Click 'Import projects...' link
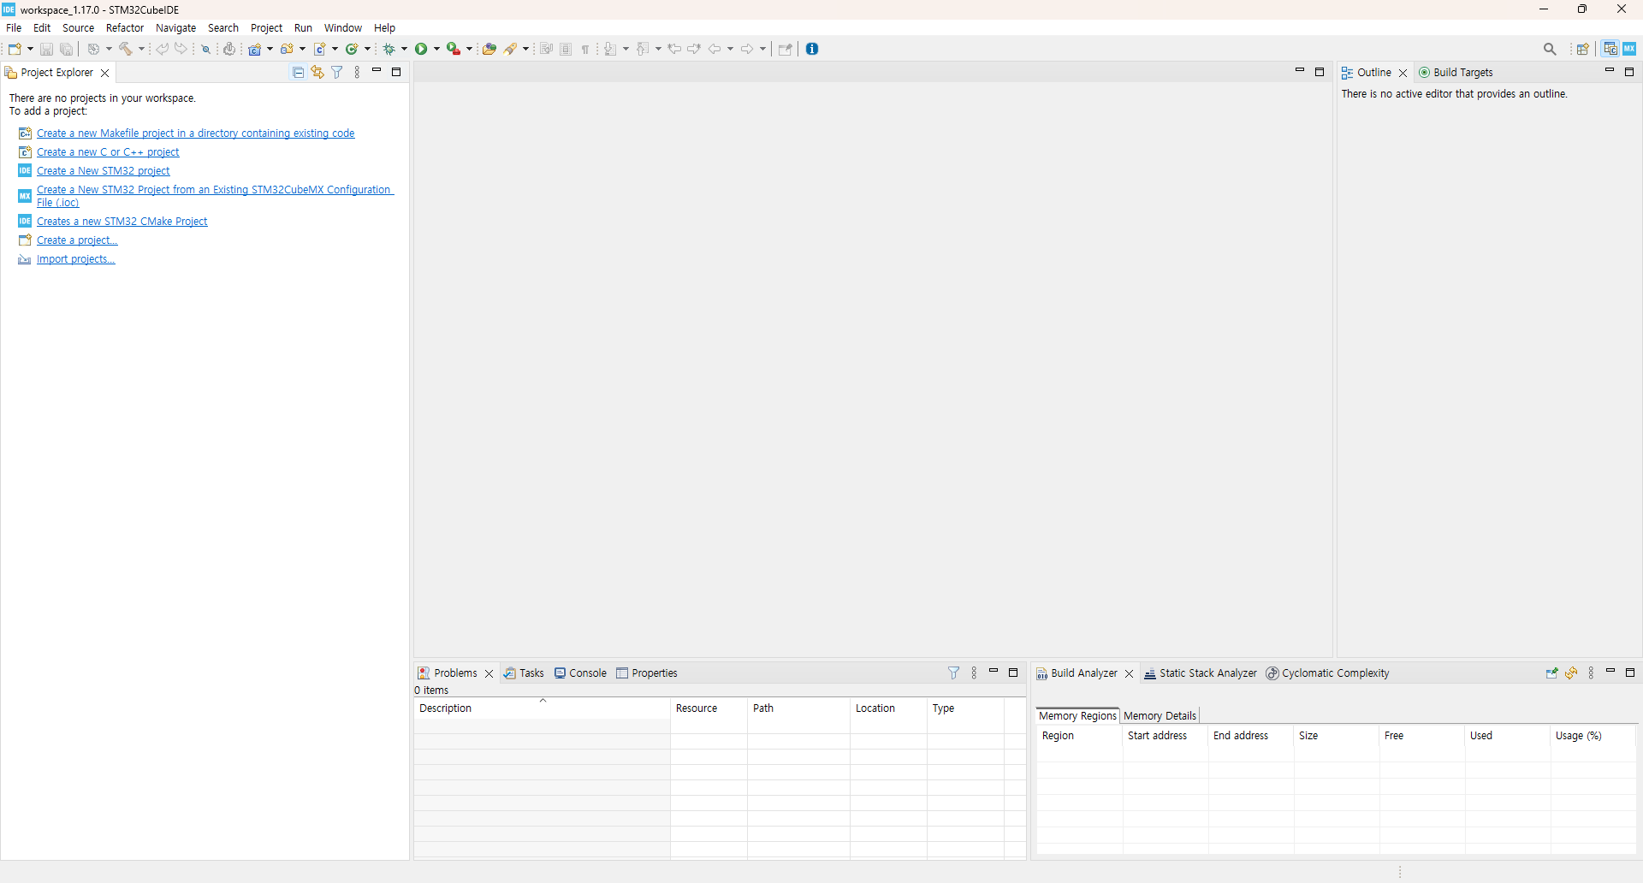Image resolution: width=1643 pixels, height=883 pixels. 76,259
